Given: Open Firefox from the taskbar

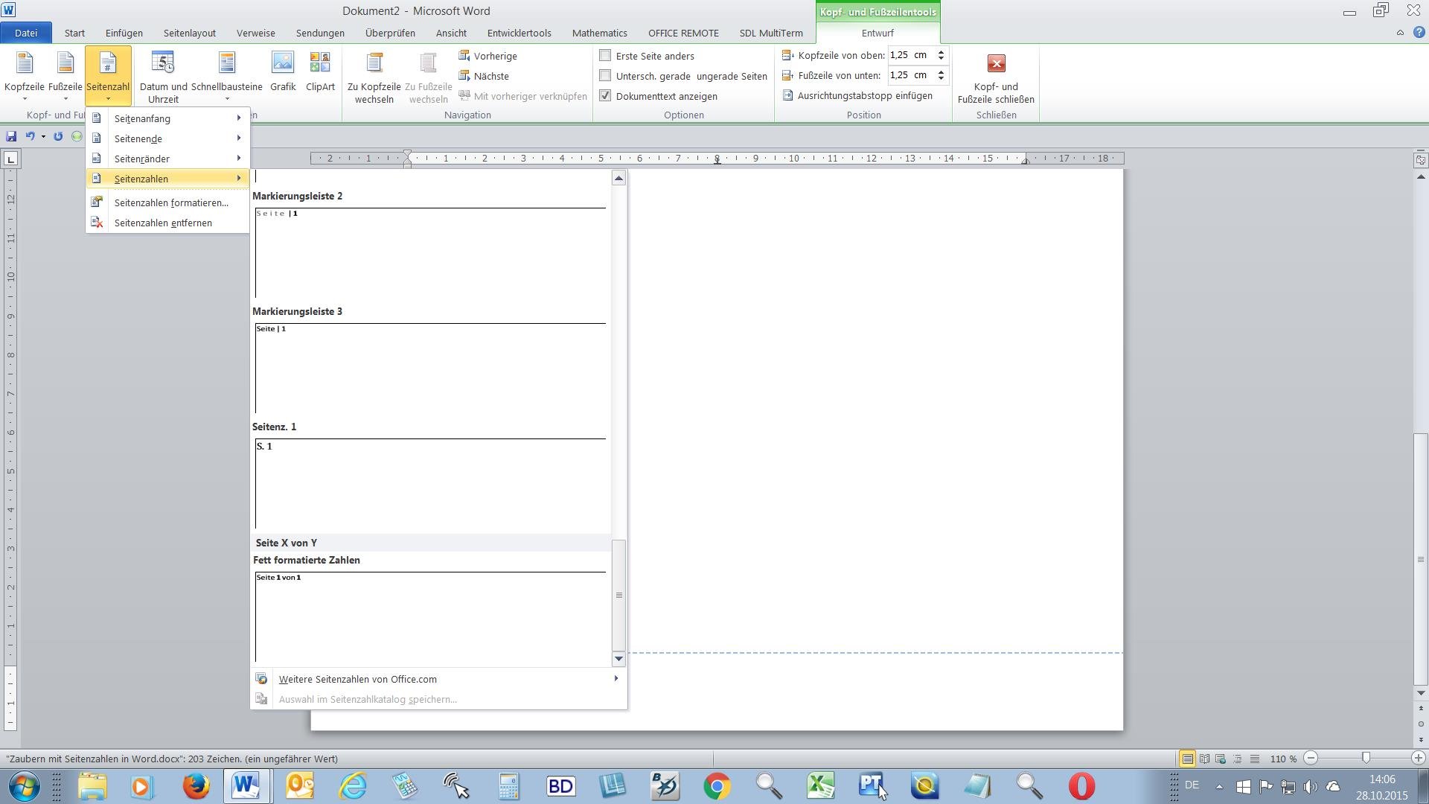Looking at the screenshot, I should (x=196, y=786).
